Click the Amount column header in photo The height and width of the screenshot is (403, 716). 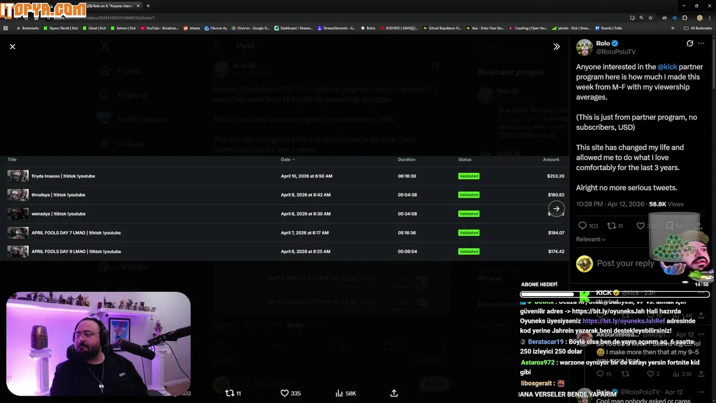(x=551, y=160)
